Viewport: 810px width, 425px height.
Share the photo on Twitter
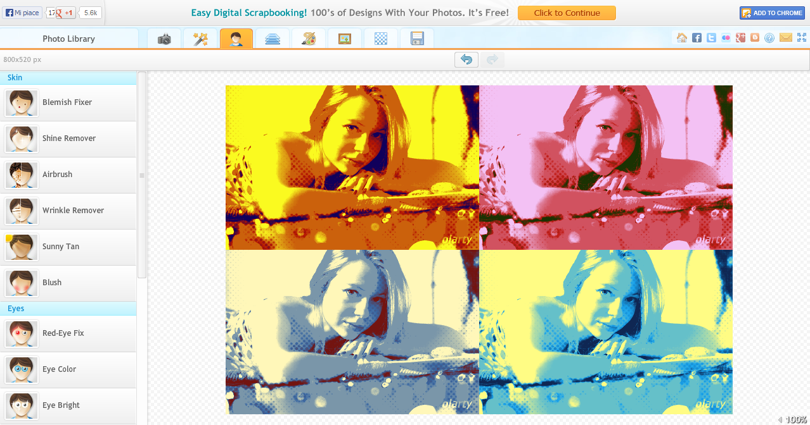(710, 37)
